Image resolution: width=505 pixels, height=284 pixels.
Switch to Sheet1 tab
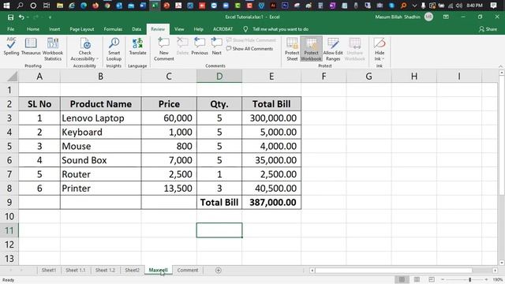coord(49,270)
